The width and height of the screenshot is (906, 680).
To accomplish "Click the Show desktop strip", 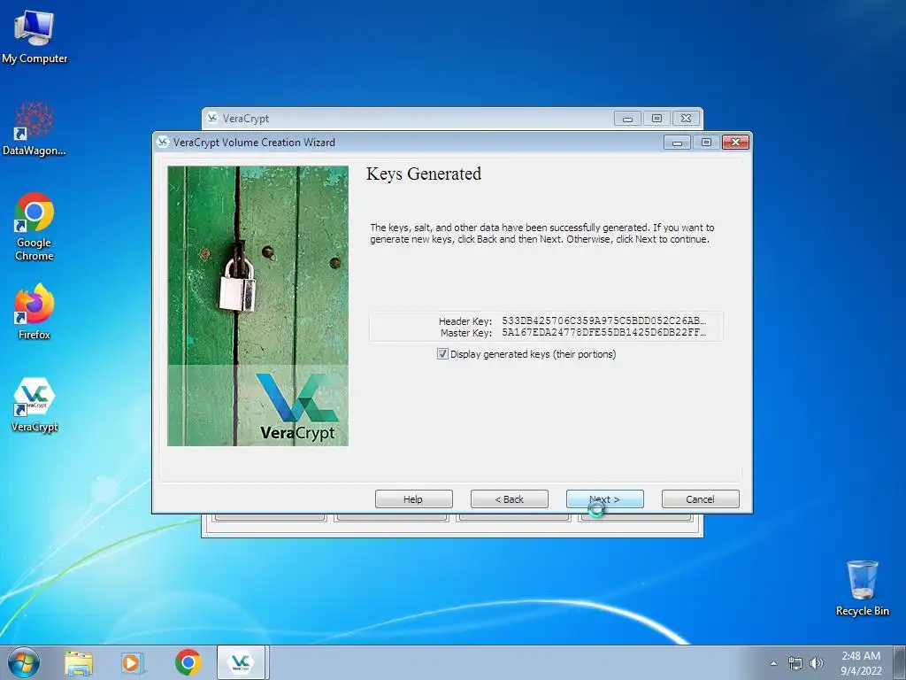I will tap(900, 662).
